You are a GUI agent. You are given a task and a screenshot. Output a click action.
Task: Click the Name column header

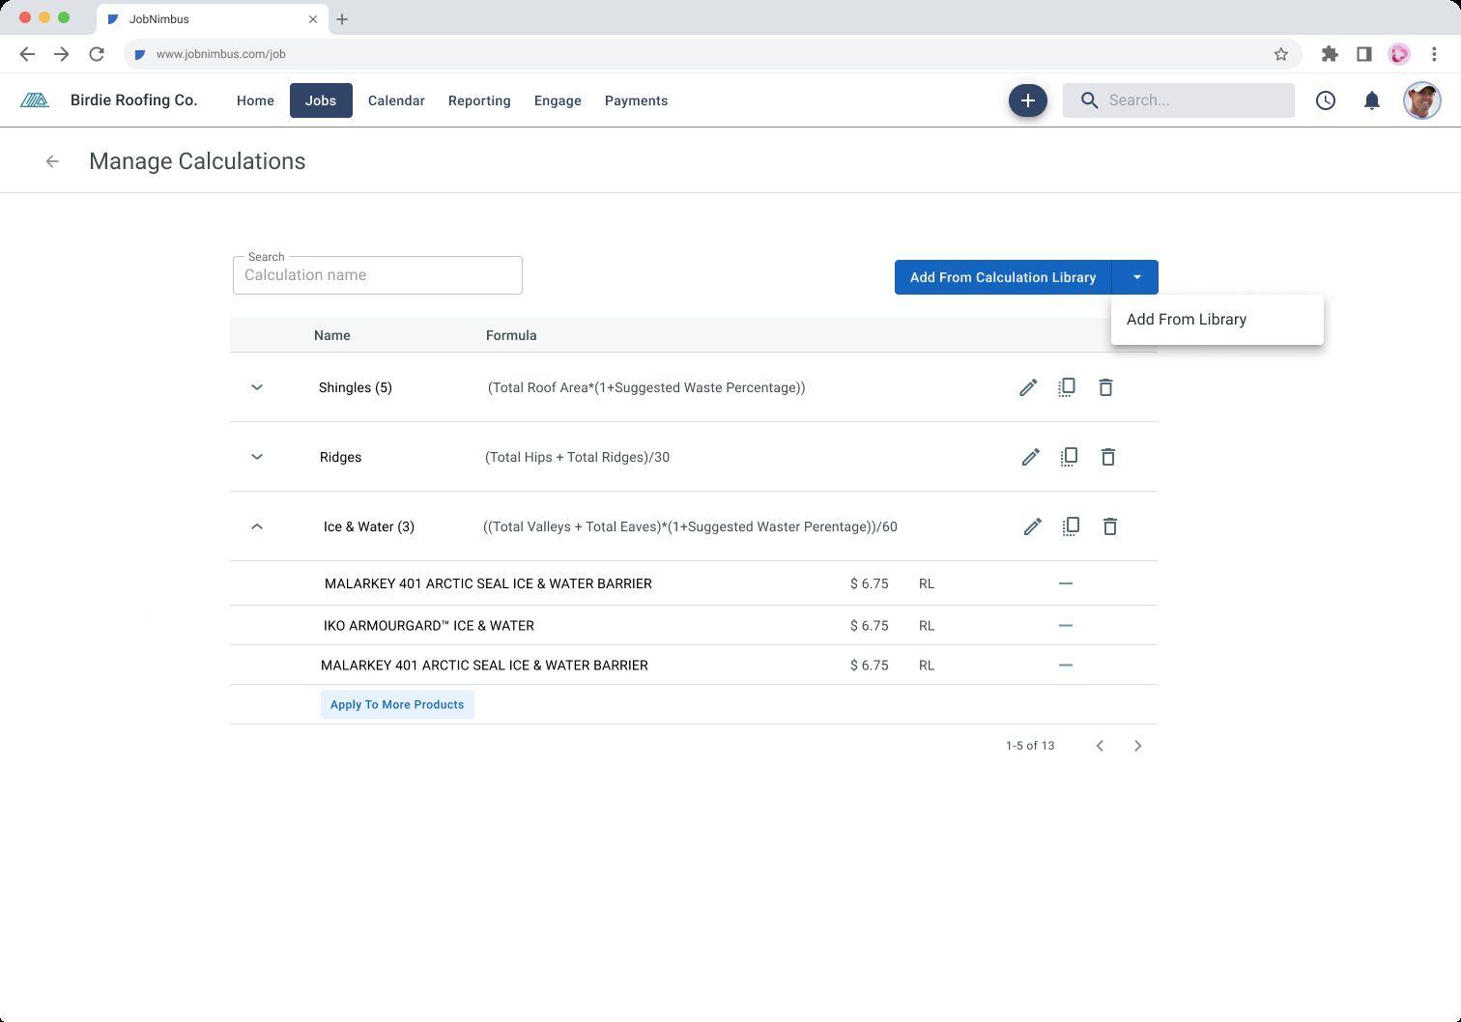coord(332,335)
